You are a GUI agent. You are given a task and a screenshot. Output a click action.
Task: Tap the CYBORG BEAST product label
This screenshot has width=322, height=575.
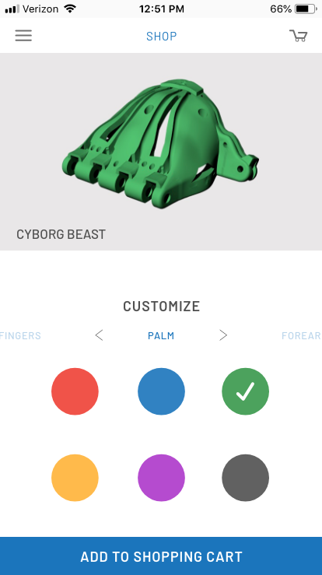[61, 234]
